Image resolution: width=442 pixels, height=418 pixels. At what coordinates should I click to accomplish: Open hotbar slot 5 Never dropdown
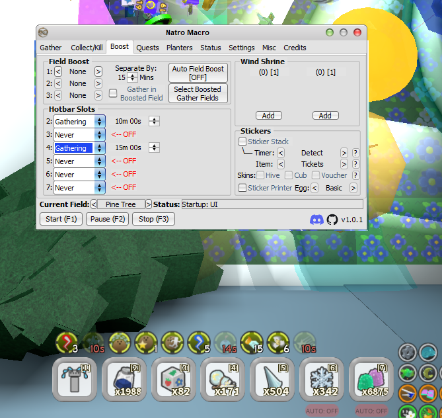pos(79,161)
